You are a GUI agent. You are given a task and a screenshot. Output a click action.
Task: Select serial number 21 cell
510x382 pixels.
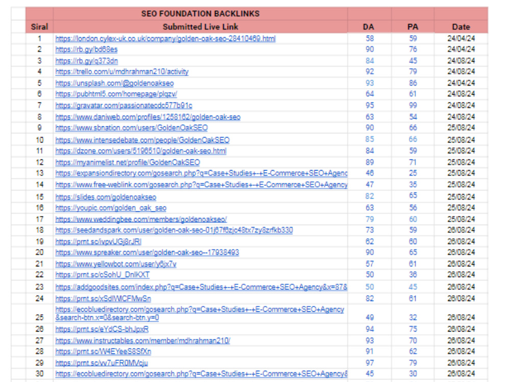[39, 264]
